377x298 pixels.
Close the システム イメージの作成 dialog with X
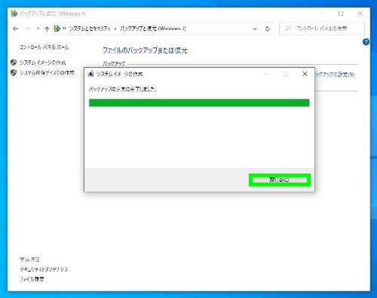pos(305,74)
